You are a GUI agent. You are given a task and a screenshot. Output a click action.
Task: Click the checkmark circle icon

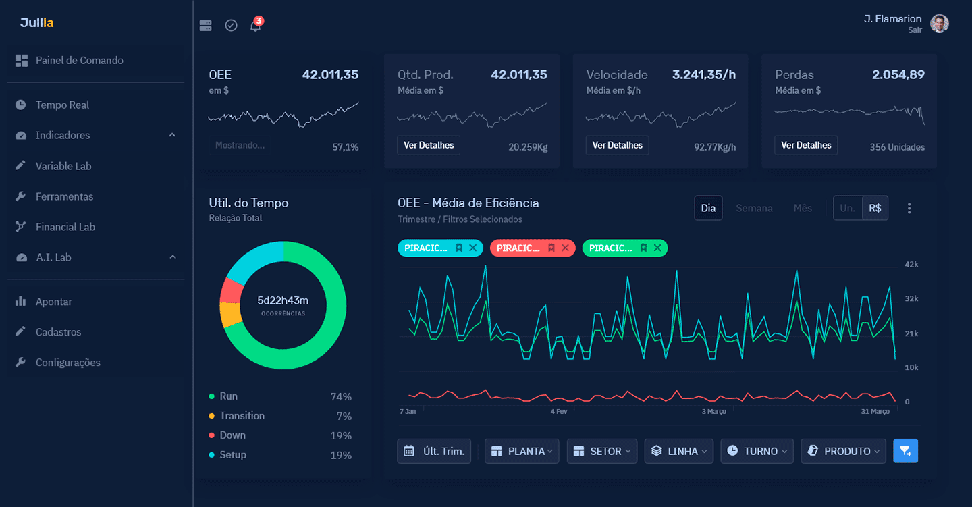[x=231, y=26]
